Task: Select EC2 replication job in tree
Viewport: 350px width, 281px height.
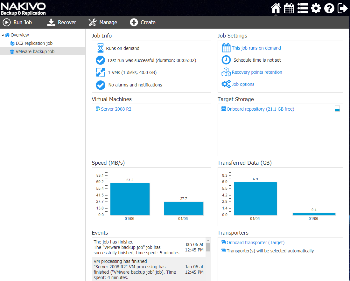Action: click(x=34, y=43)
